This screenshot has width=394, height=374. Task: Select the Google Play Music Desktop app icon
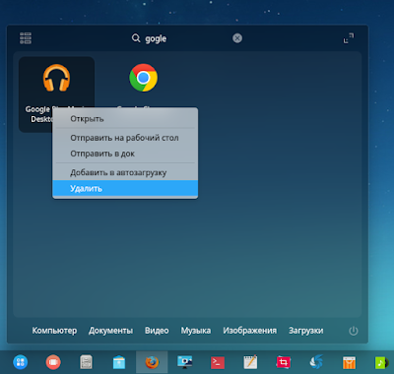(x=56, y=78)
